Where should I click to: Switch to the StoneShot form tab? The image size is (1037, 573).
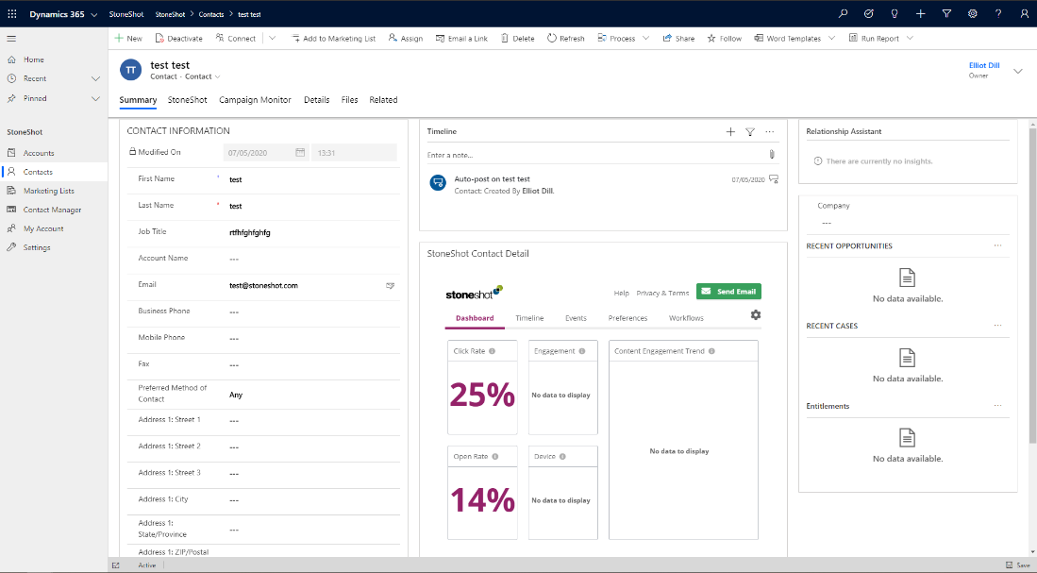point(187,100)
